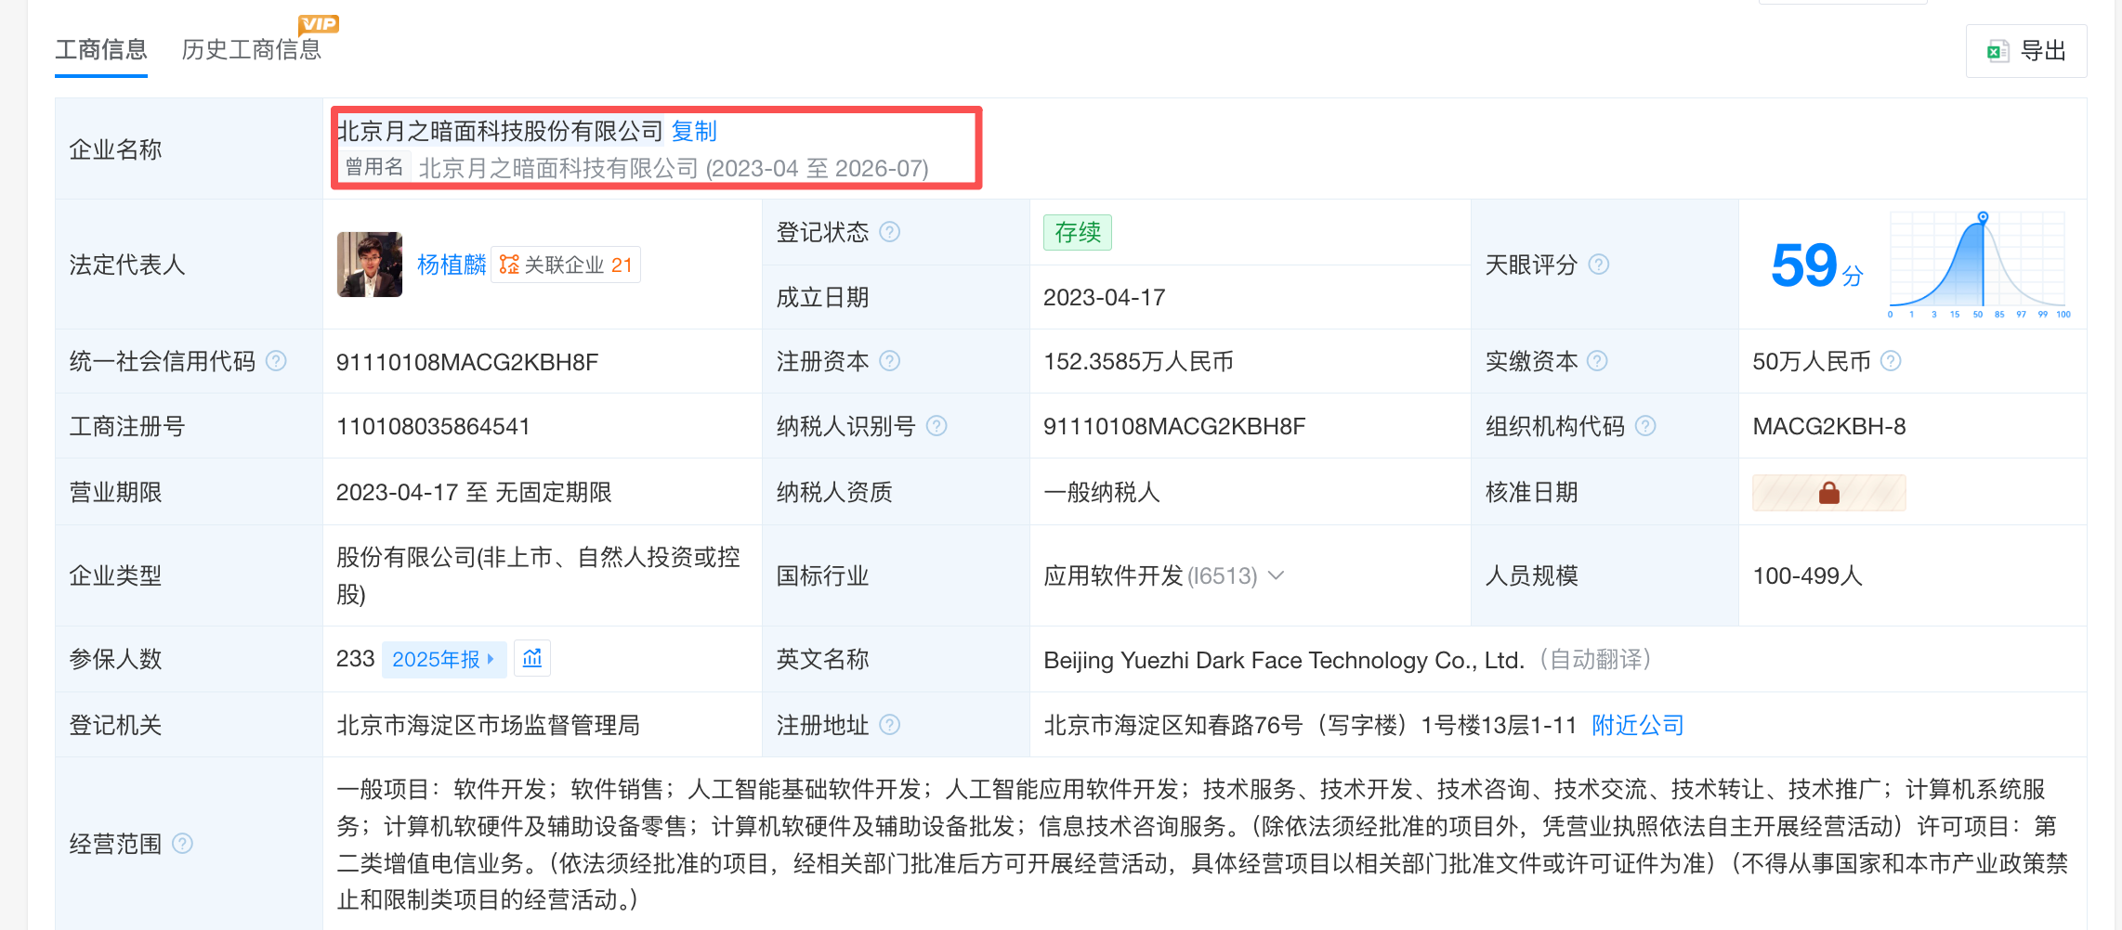
Task: Click the 59分 score value
Action: click(x=1817, y=265)
